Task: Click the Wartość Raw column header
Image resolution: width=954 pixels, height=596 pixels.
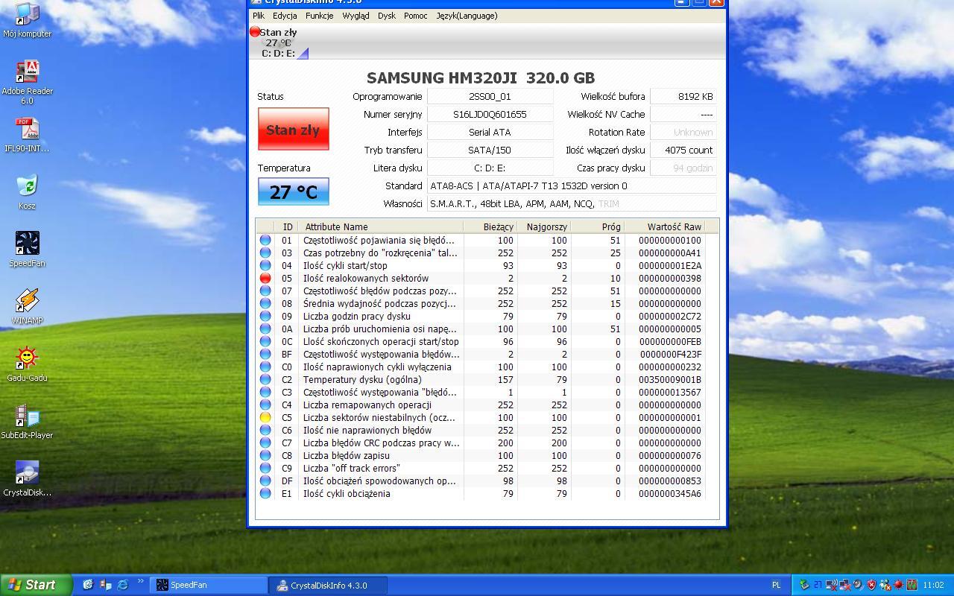Action: (664, 226)
